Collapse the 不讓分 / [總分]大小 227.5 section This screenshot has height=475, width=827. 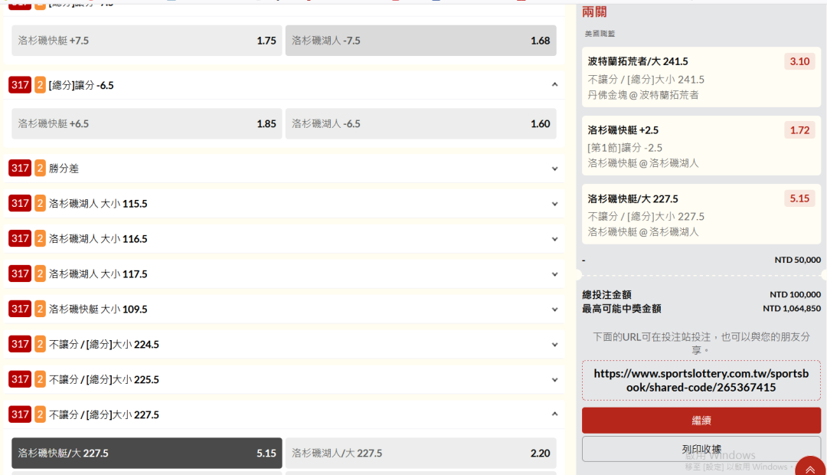point(554,414)
